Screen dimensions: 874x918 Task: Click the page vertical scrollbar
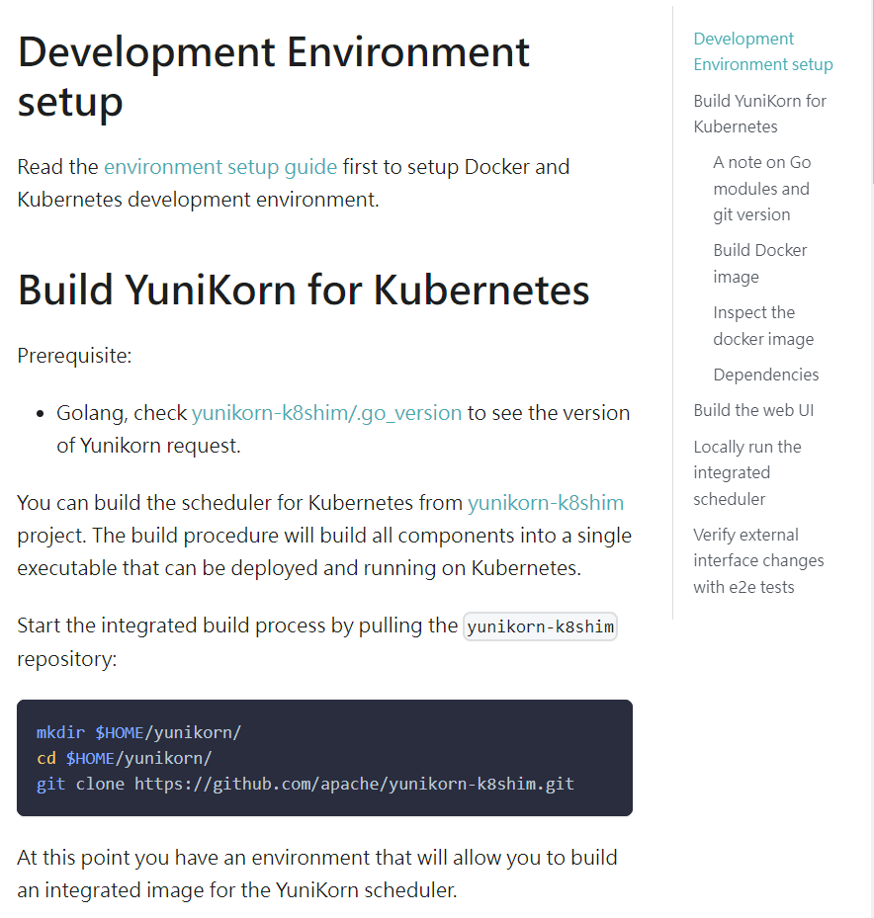coord(873,94)
